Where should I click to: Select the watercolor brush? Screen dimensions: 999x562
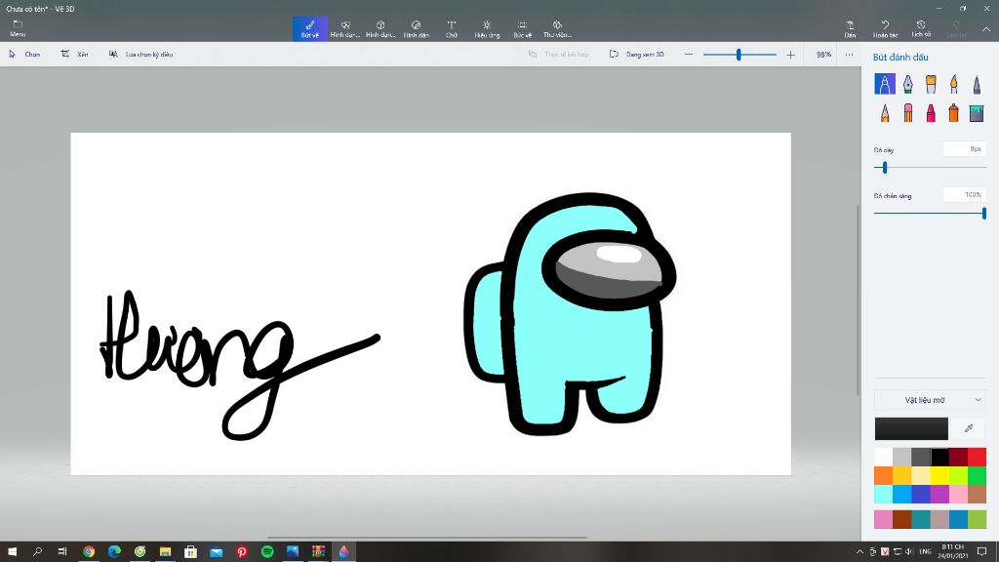(x=954, y=84)
